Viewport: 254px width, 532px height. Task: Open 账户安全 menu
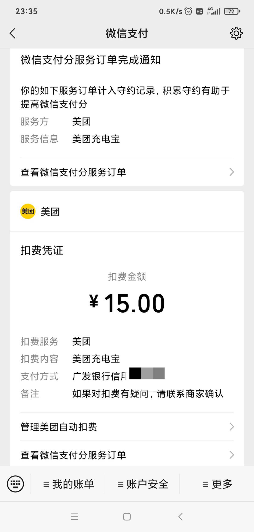[x=143, y=484]
